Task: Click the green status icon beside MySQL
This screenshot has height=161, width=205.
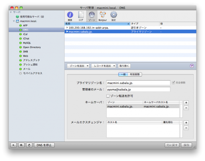Action: coord(20,43)
